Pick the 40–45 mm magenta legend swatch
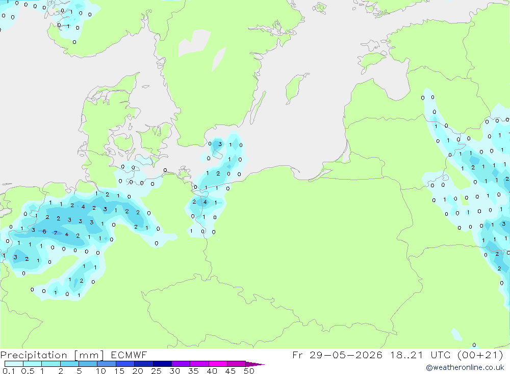 pos(218,364)
